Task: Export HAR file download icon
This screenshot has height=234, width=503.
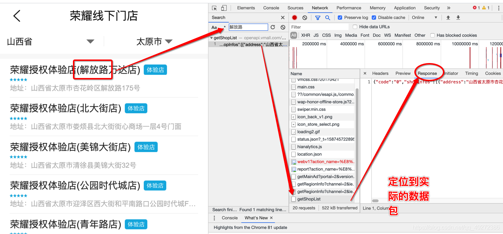Action: (458, 17)
